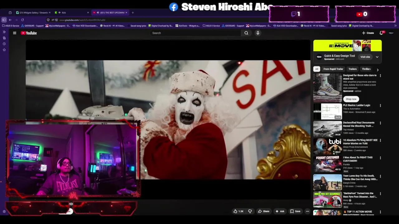This screenshot has width=399, height=224.
Task: Open the sparkle icon atop browser sidebar
Action: (x=4, y=32)
